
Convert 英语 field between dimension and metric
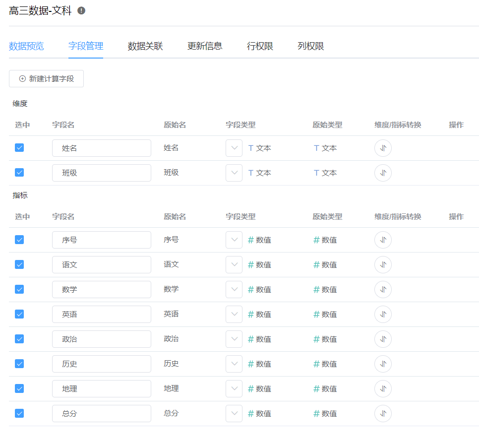(x=383, y=314)
